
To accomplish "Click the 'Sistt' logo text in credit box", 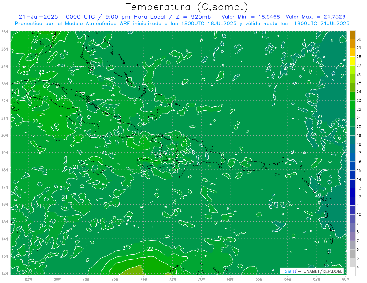I will coord(291,271).
